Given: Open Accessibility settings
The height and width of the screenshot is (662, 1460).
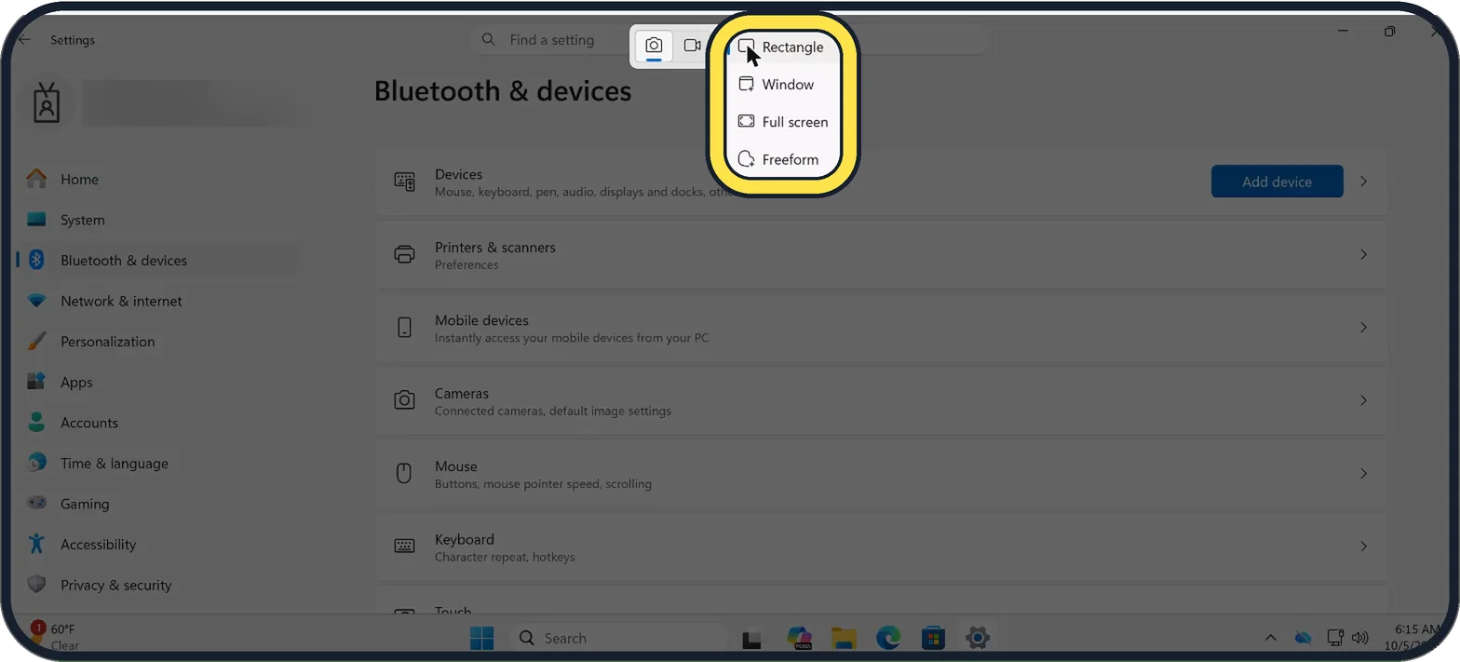Looking at the screenshot, I should [158, 545].
